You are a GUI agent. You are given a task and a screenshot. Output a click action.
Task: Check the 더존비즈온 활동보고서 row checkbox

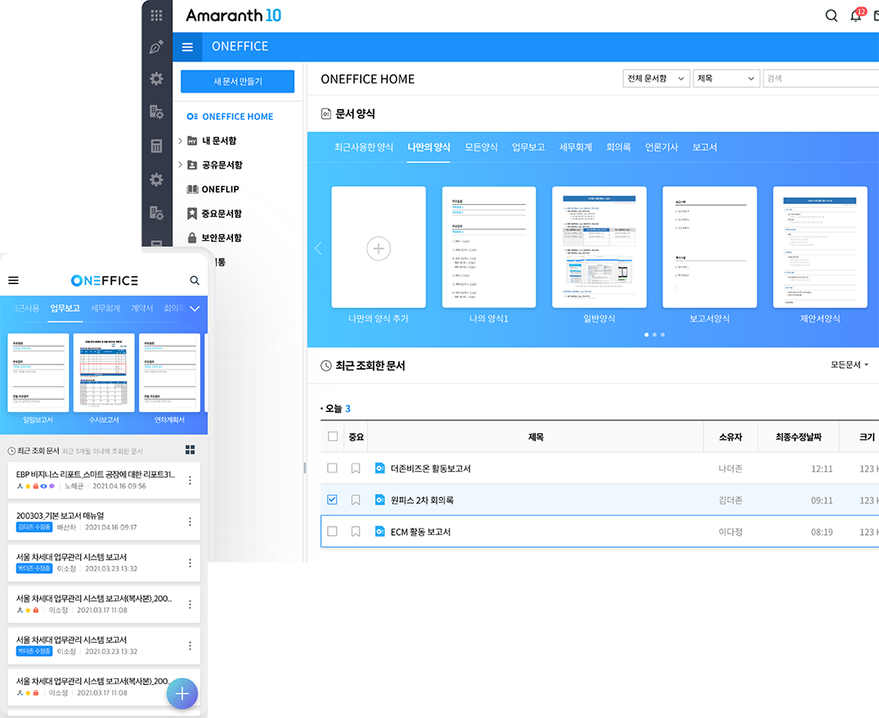[333, 468]
